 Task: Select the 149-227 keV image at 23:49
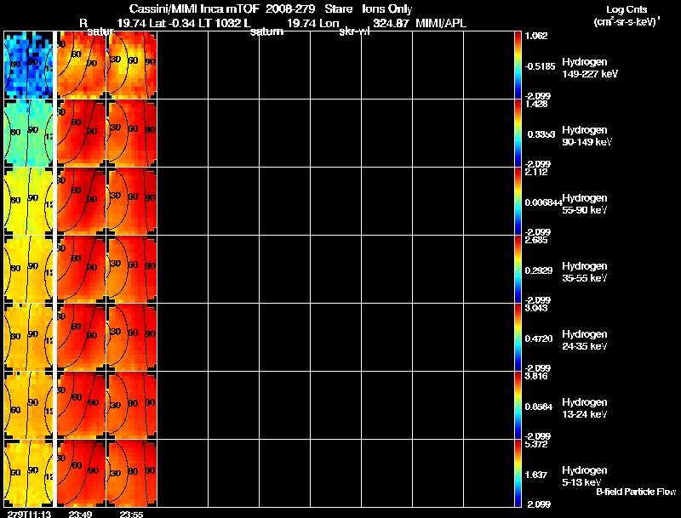pos(81,65)
